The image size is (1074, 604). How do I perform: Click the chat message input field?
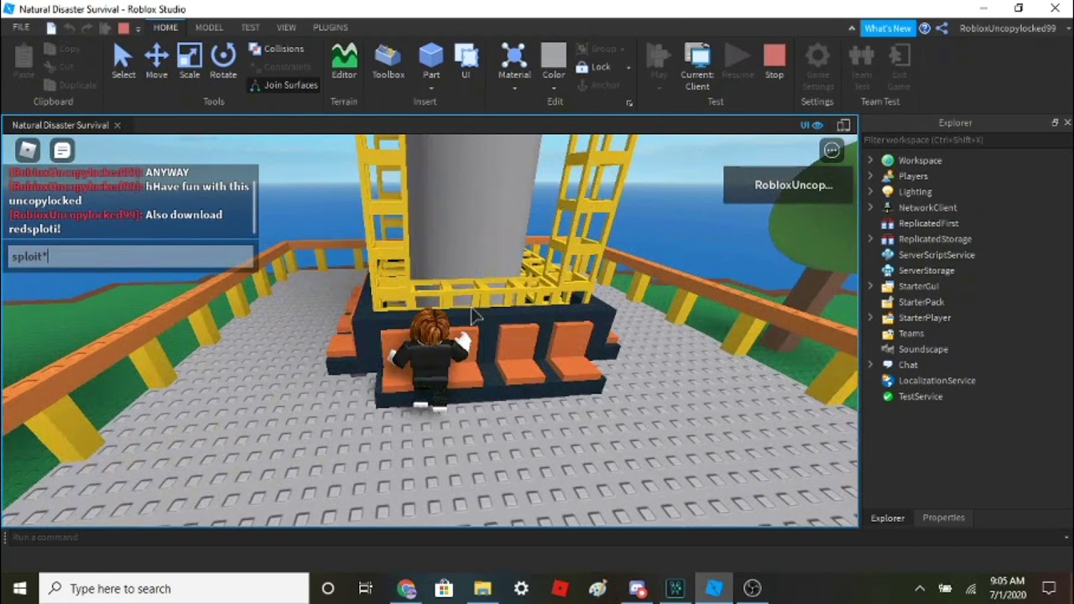pyautogui.click(x=130, y=257)
